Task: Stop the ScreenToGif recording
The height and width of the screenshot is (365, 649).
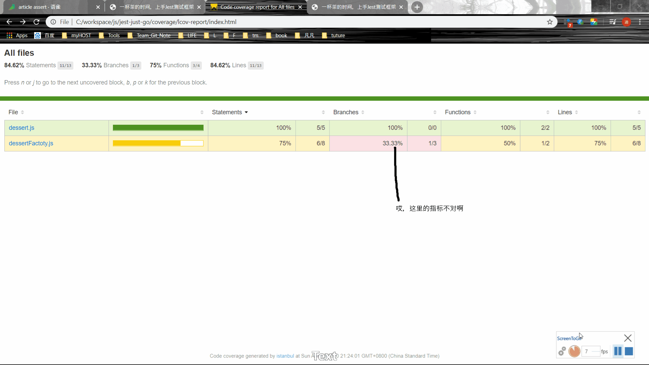Action: (x=629, y=351)
